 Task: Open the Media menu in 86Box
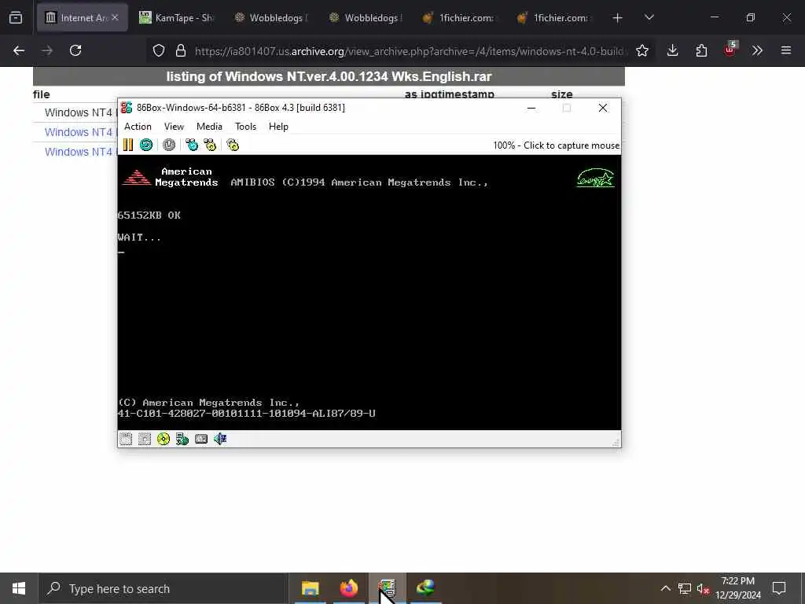[209, 127]
